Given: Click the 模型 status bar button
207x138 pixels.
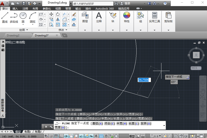Looking at the screenshot, I should (132, 136).
